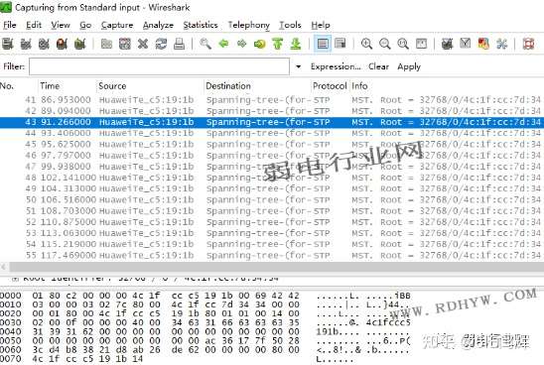Save capture file as icon

124,44
